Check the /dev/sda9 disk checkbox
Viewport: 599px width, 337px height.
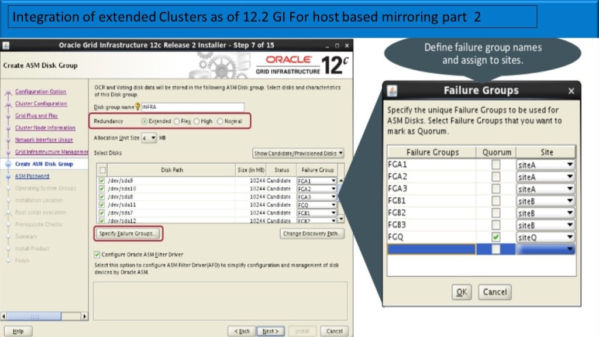coord(102,181)
